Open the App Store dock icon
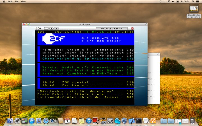This screenshot has height=126, width=202. 31,121
